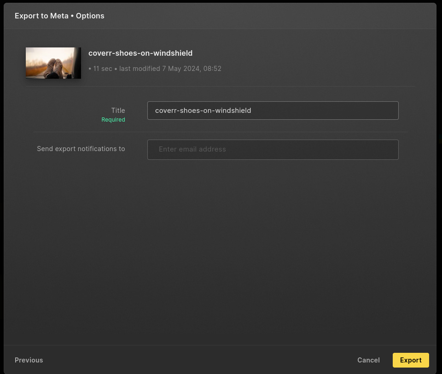Click the last modified 7 May 2024 timestamp

(x=170, y=69)
